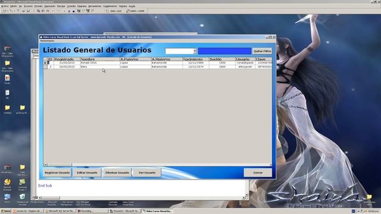Click the Usuario column header
The image size is (381, 214).
tap(245, 59)
